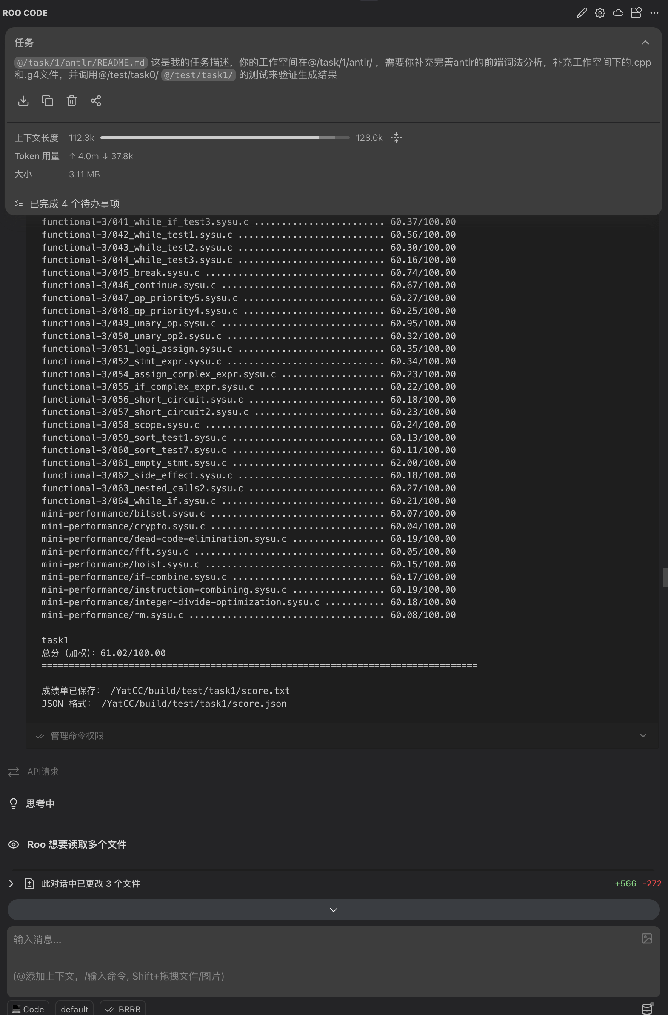Export task with the download icon
This screenshot has width=668, height=1015.
pos(23,101)
